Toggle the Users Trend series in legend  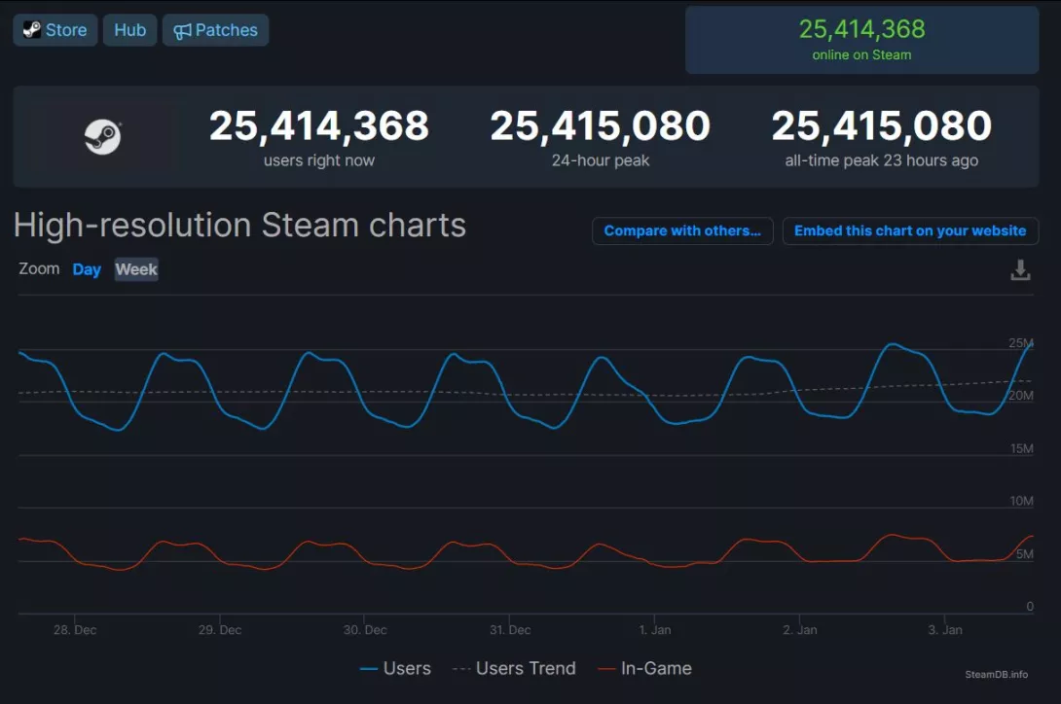pos(514,669)
